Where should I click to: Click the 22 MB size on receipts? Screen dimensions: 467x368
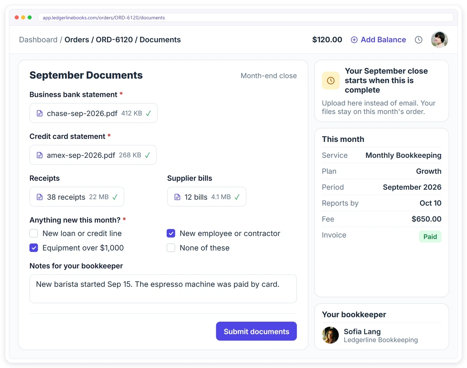[x=99, y=197]
